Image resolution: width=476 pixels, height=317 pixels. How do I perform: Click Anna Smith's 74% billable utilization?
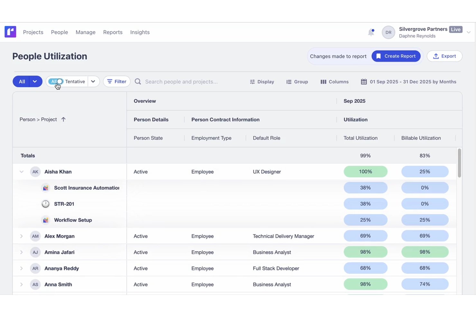[425, 284]
